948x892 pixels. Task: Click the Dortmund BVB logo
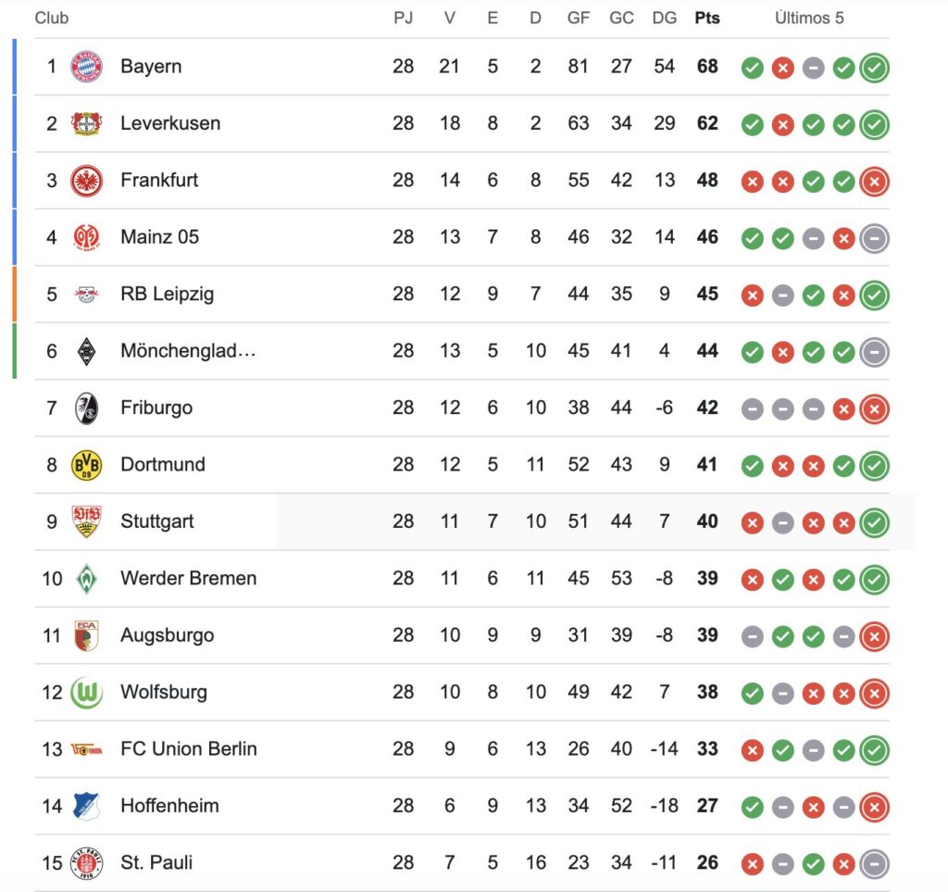(x=86, y=465)
